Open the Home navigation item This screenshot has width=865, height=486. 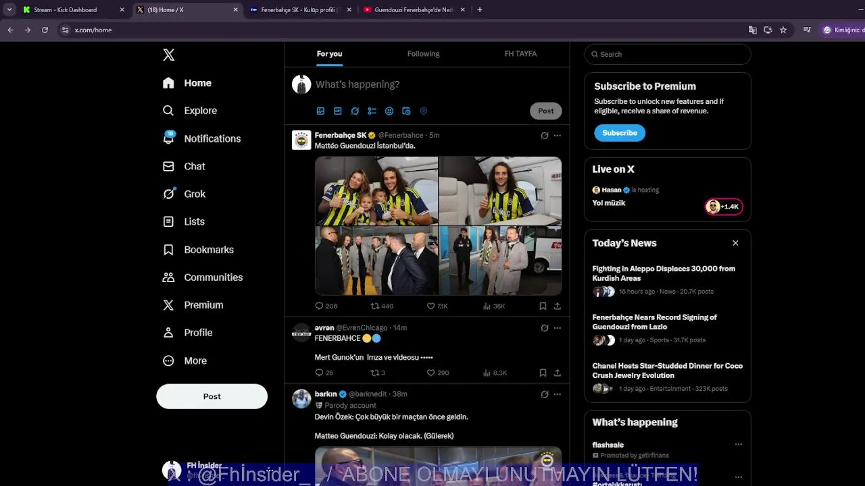(x=187, y=83)
